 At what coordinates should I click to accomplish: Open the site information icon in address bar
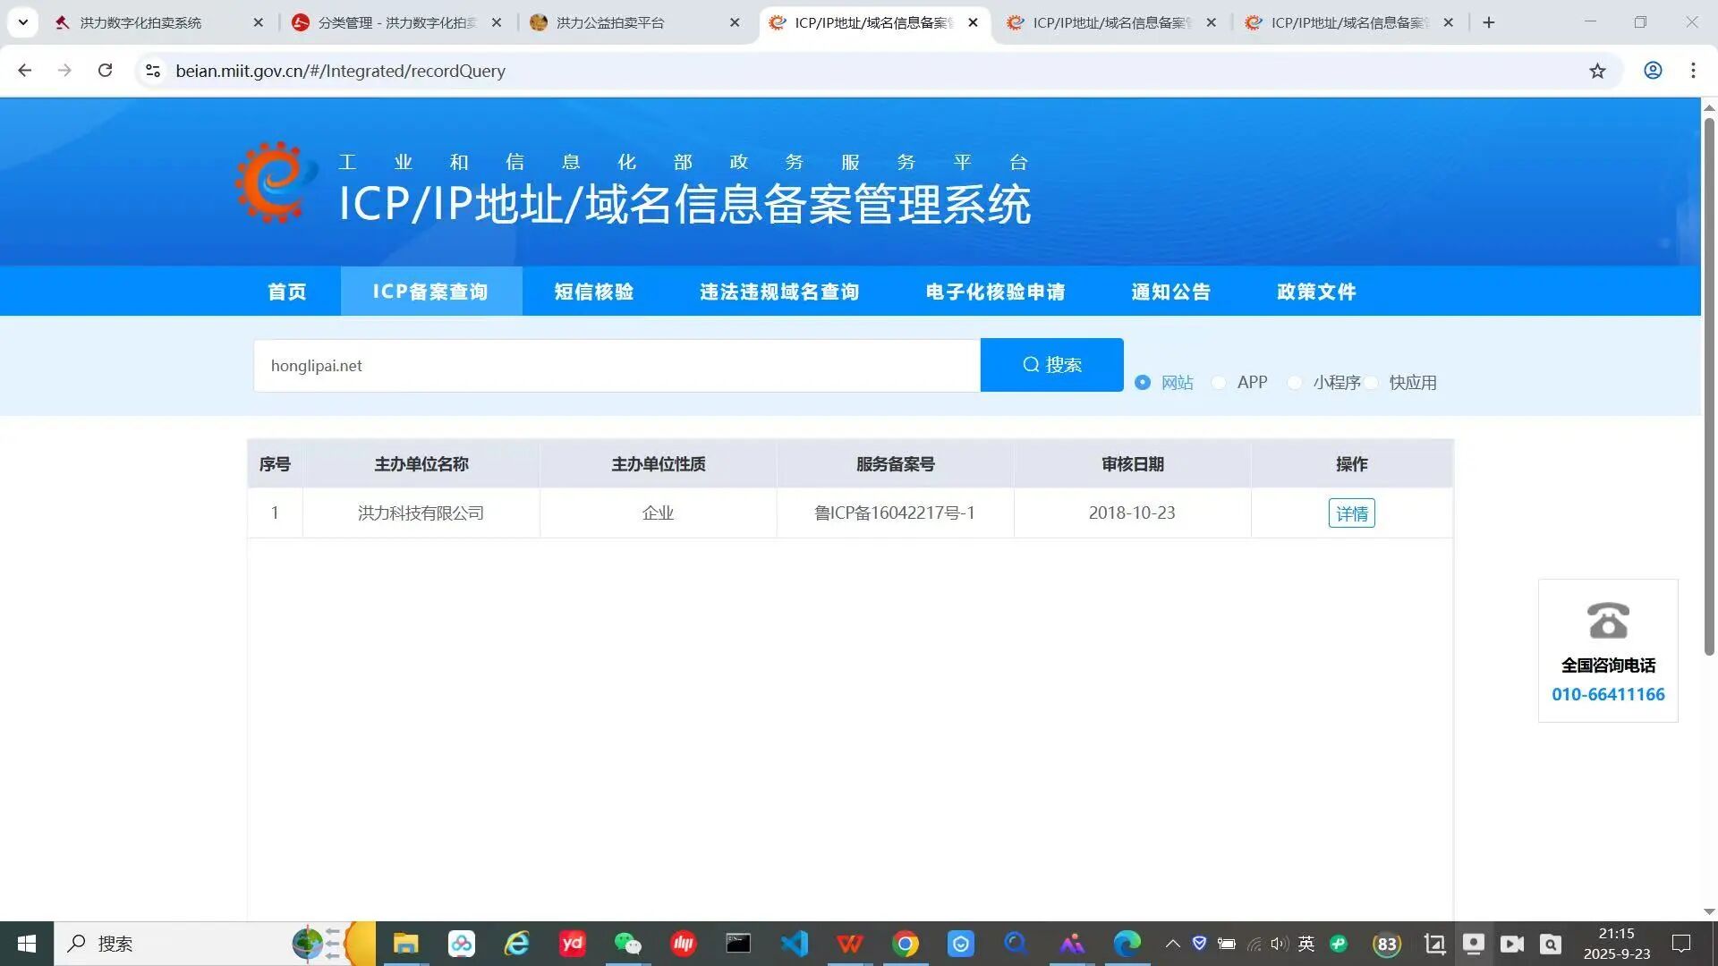coord(153,71)
